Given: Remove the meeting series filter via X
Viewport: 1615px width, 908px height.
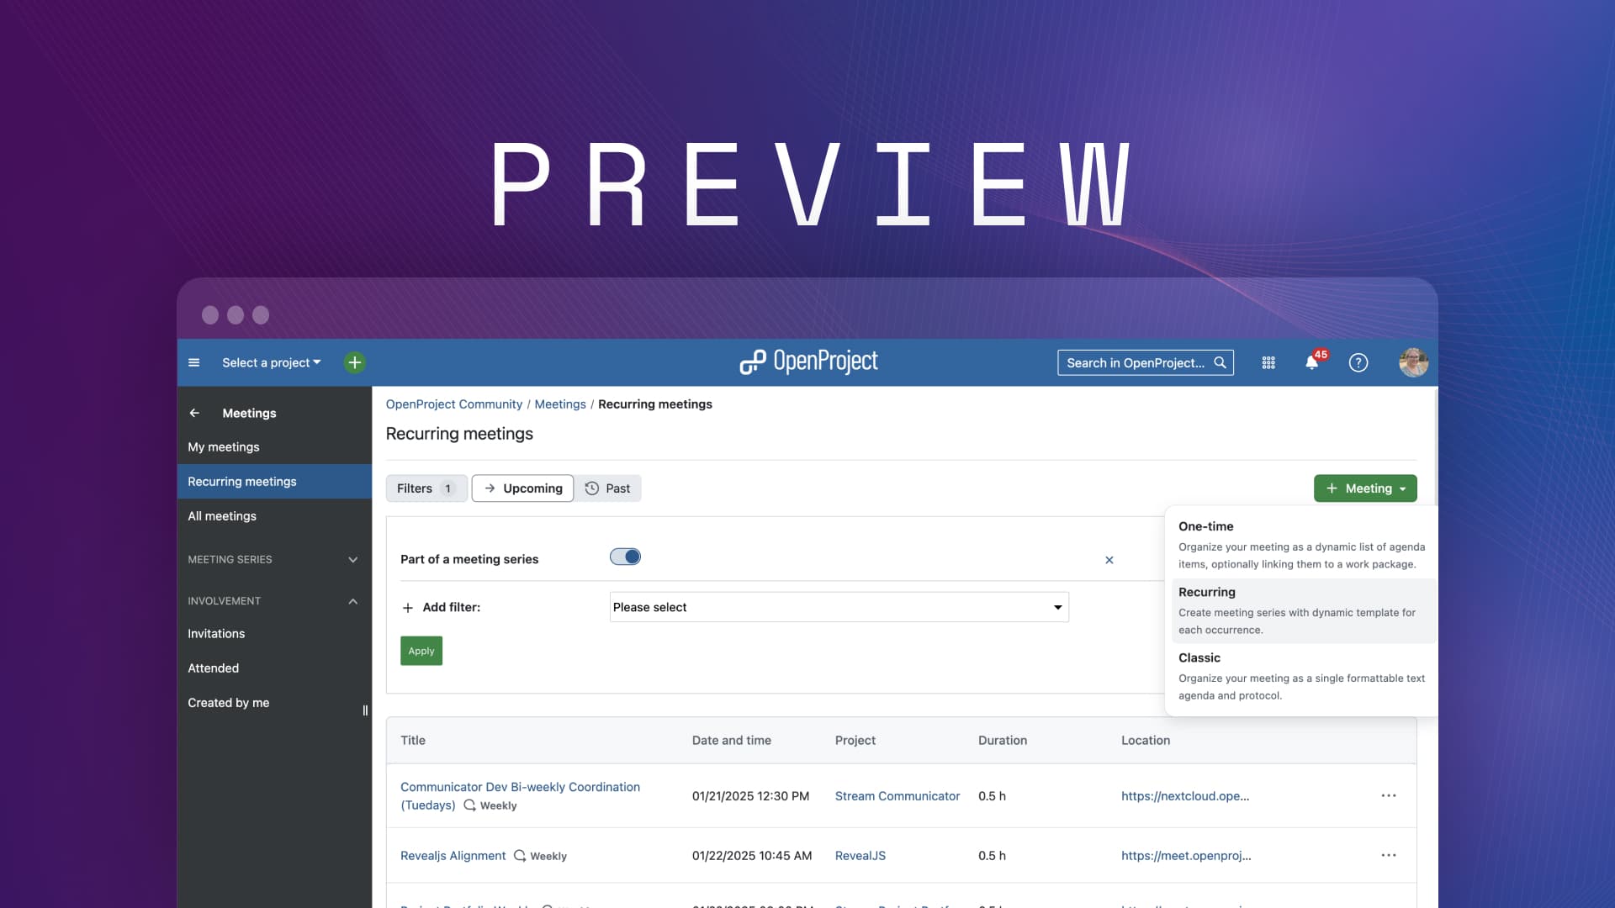Looking at the screenshot, I should [x=1109, y=559].
